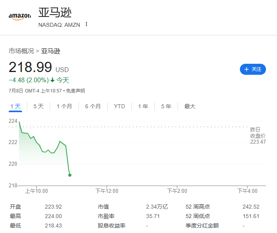The height and width of the screenshot is (233, 277).
Task: Click the NASDAQ: AMZN ticker text
Action: coord(59,25)
